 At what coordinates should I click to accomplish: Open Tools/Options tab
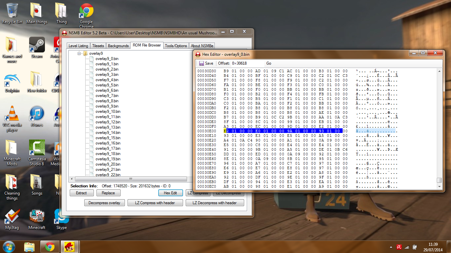click(x=176, y=46)
